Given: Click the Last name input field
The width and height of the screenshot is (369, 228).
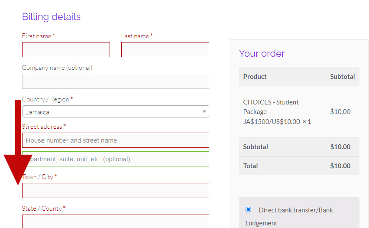Looking at the screenshot, I should click(165, 50).
